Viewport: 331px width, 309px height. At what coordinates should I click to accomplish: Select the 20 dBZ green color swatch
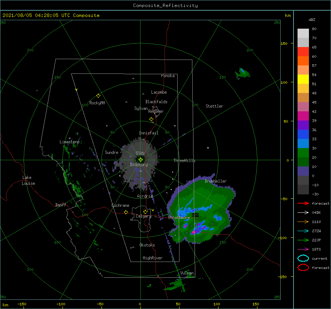(x=303, y=153)
